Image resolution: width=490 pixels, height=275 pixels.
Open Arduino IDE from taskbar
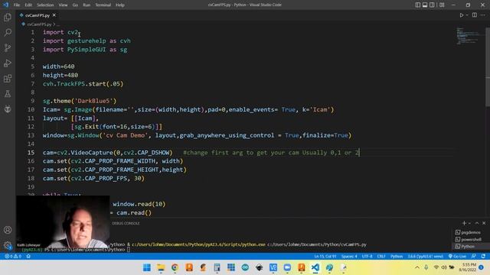[x=245, y=267]
